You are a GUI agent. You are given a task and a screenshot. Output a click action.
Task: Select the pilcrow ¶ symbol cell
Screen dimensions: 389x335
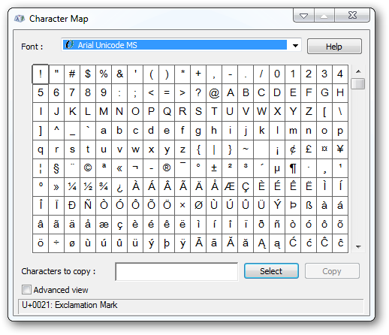293,168
